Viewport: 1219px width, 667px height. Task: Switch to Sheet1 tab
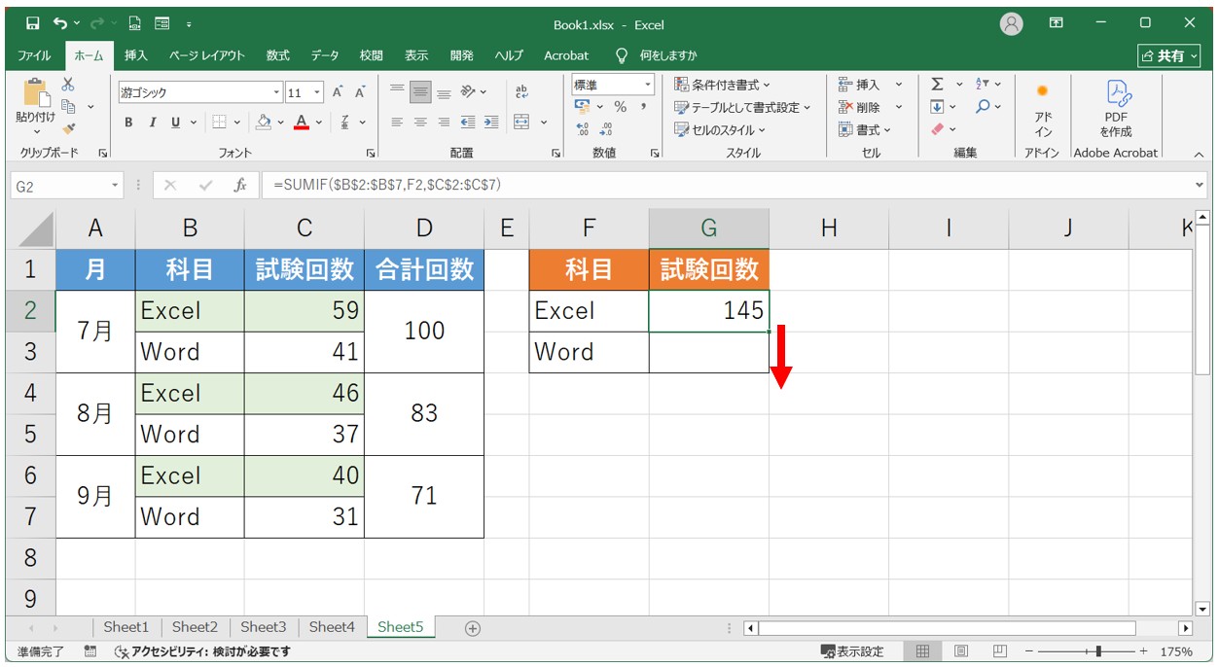126,627
